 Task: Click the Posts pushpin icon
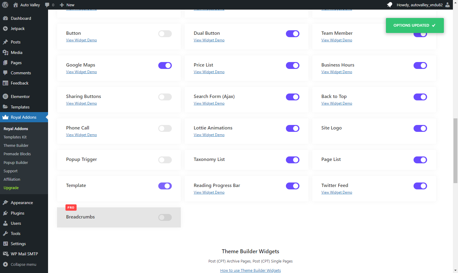click(x=5, y=42)
